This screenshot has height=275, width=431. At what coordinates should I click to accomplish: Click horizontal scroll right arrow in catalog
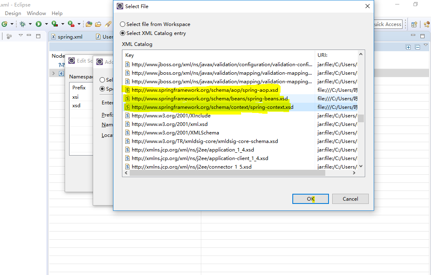(354, 173)
